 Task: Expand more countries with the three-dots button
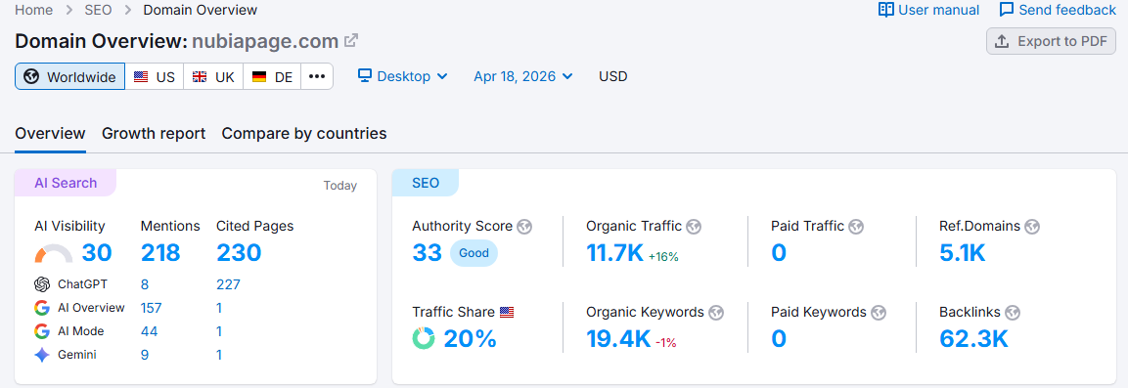click(317, 76)
